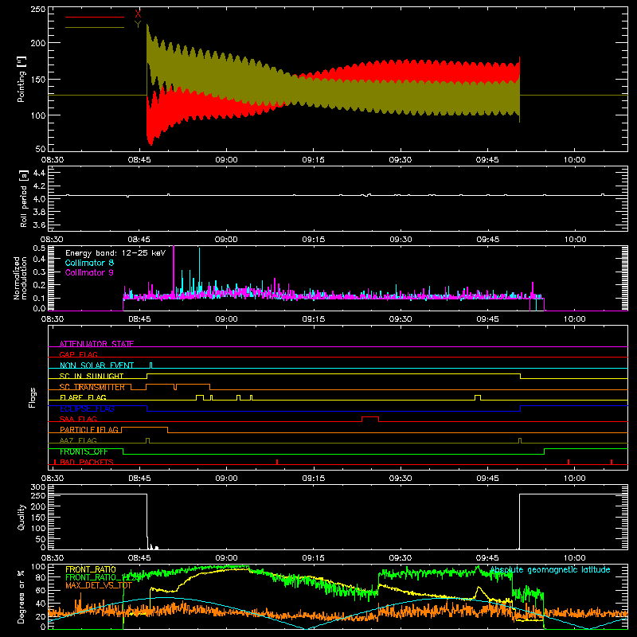
Task: Click the red 'X' legend letter
Action: coord(138,14)
